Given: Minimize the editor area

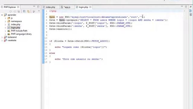Looking at the screenshot, I should [x=182, y=6].
